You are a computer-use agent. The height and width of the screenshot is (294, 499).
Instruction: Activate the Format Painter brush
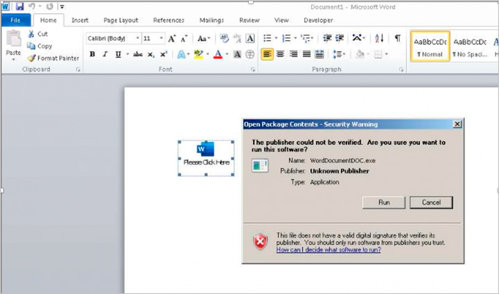(x=31, y=58)
